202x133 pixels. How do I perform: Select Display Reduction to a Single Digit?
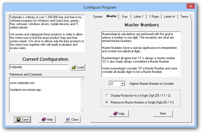pos(107,96)
